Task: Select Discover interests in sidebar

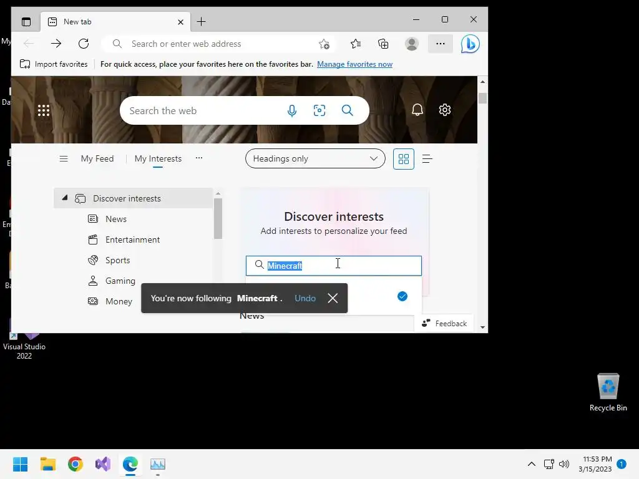Action: point(134,198)
